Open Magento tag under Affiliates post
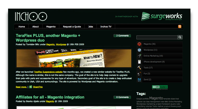Screen dimensions: 198x109 click(x=50, y=101)
